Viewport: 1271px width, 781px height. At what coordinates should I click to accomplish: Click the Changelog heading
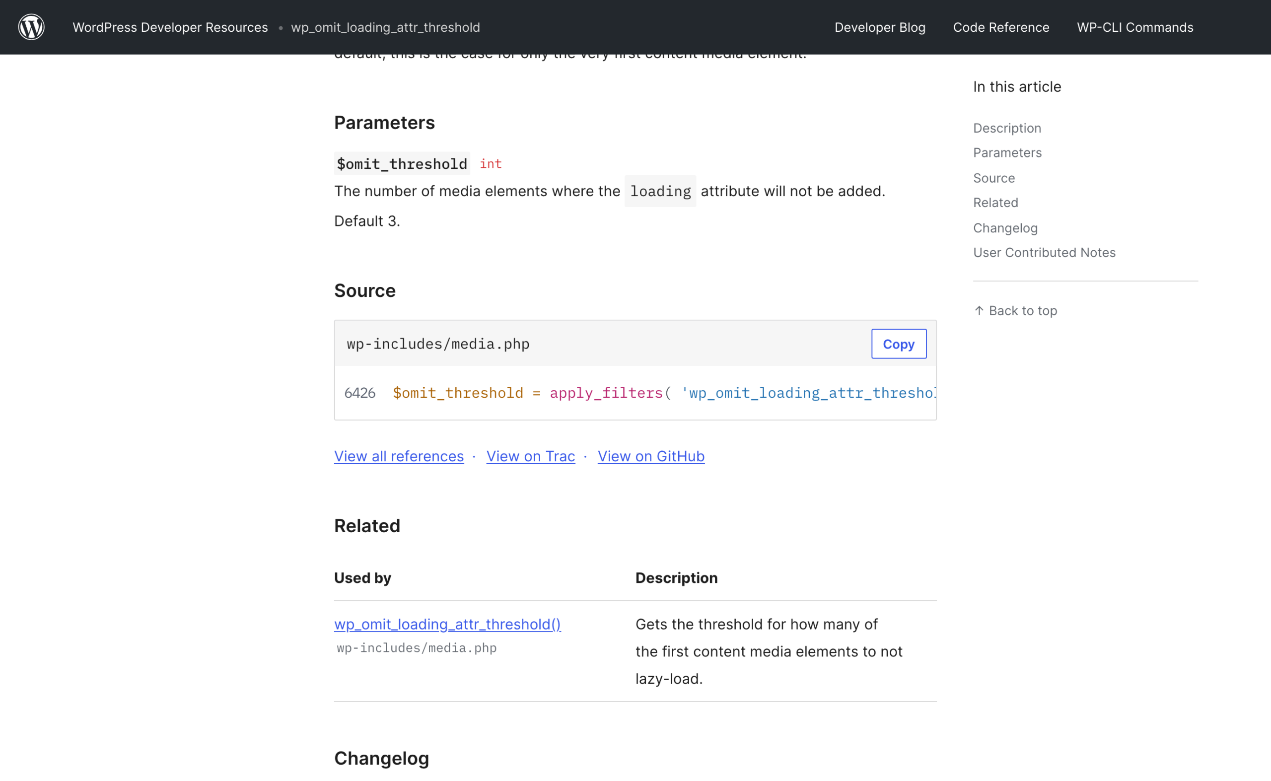(x=381, y=758)
